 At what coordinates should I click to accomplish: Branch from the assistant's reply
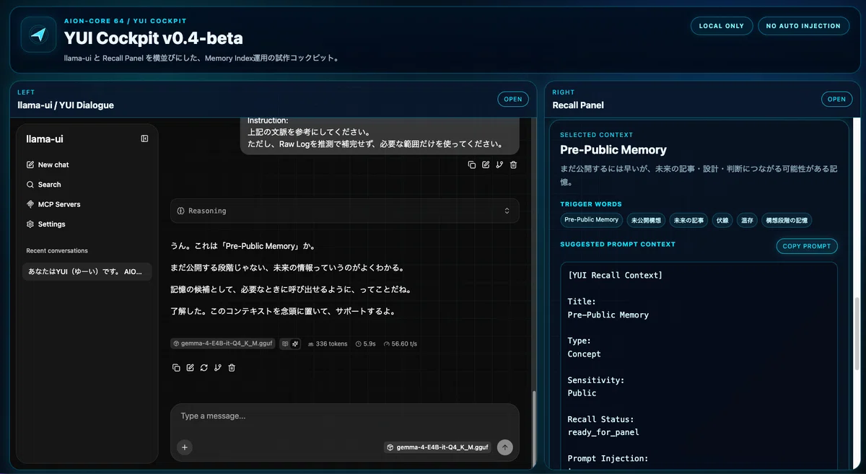pos(218,368)
